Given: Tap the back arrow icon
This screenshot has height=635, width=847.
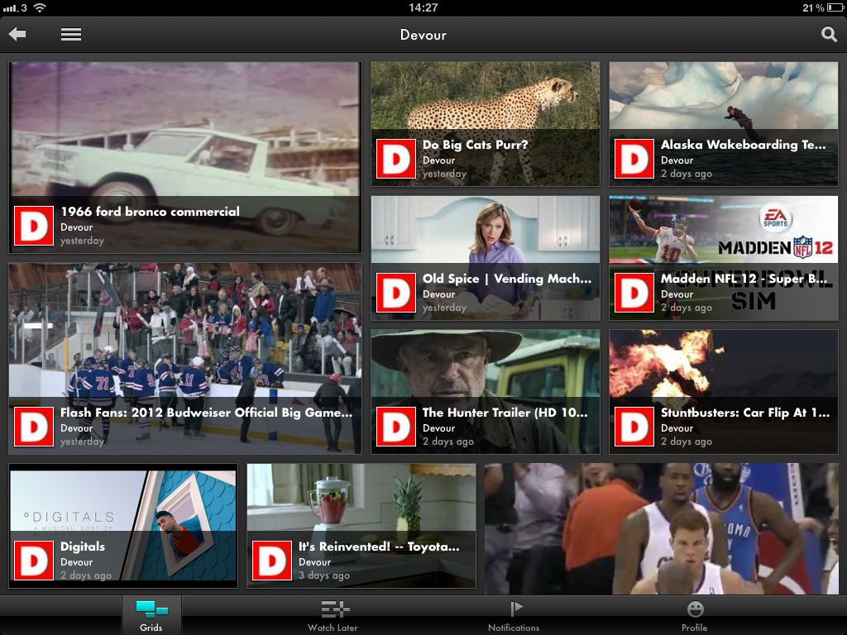Looking at the screenshot, I should pos(17,35).
